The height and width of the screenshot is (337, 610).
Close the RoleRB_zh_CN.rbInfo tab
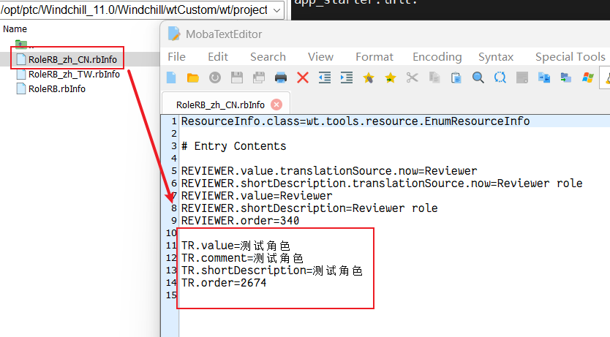coord(276,105)
